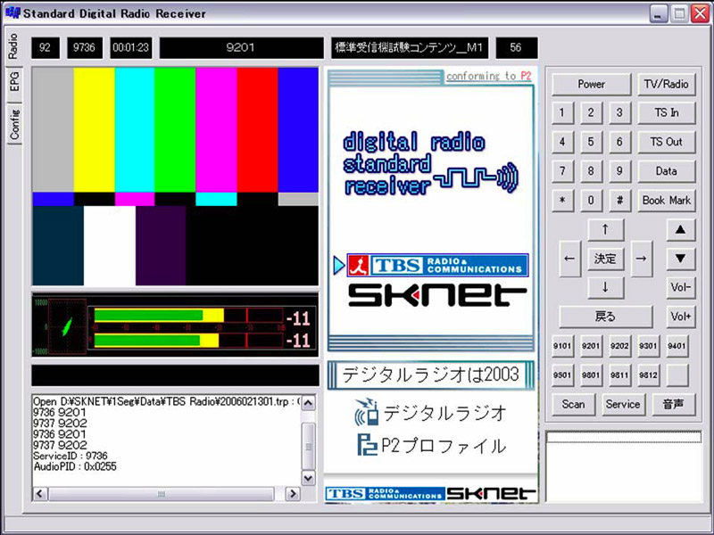
Task: Click the upper audio level meter
Action: (188, 316)
